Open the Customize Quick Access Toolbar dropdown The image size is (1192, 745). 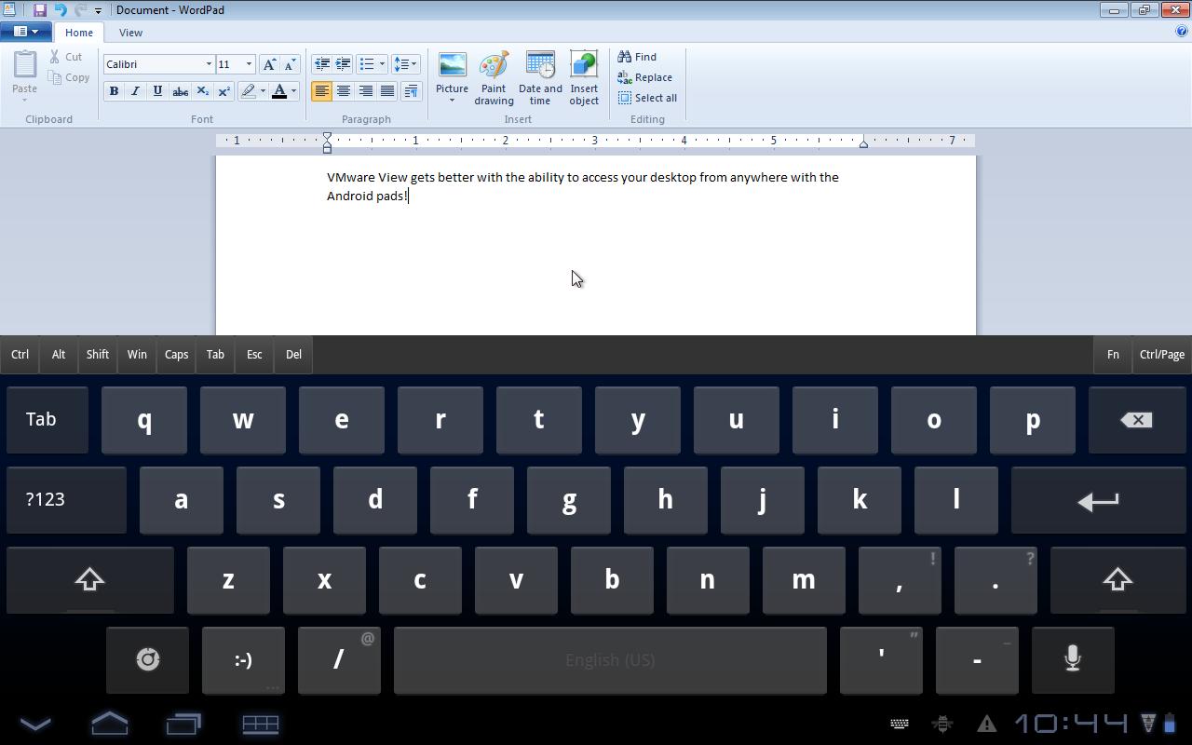(98, 11)
